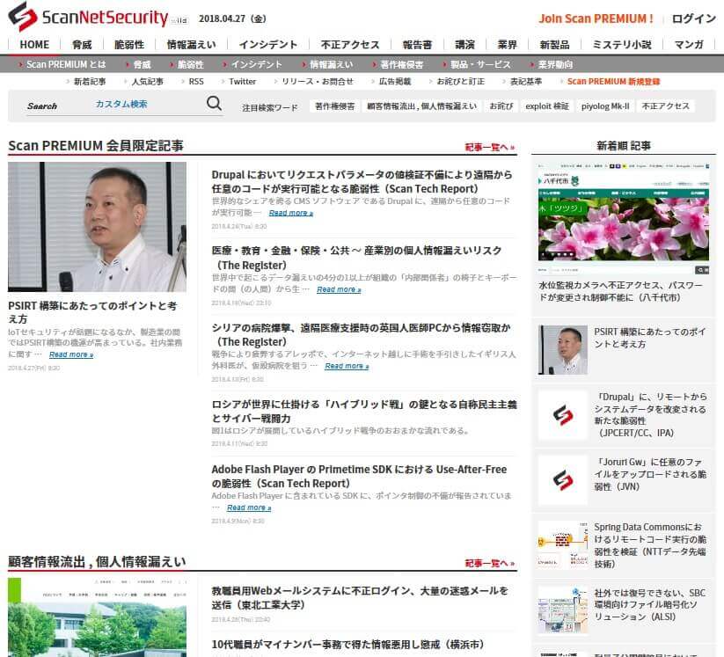Open Adobe Flash Player Primetime SDK headline

pyautogui.click(x=359, y=476)
